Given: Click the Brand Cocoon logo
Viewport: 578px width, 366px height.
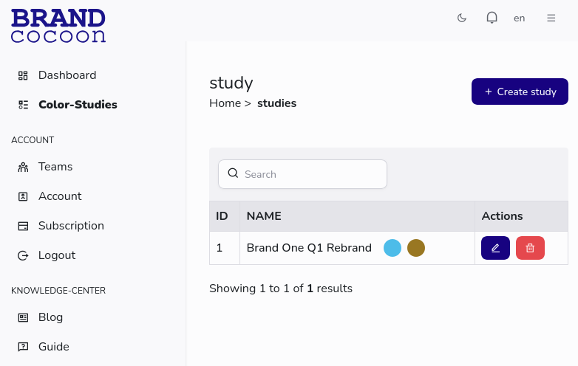Looking at the screenshot, I should pyautogui.click(x=58, y=25).
